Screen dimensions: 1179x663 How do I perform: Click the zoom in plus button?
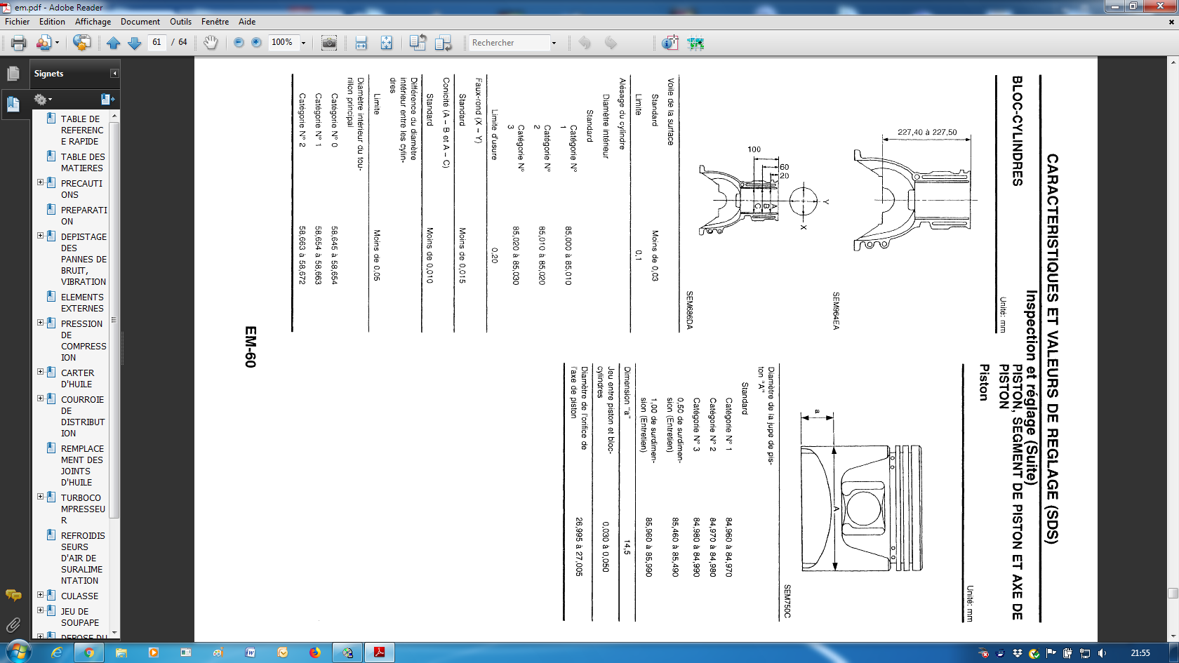(256, 43)
